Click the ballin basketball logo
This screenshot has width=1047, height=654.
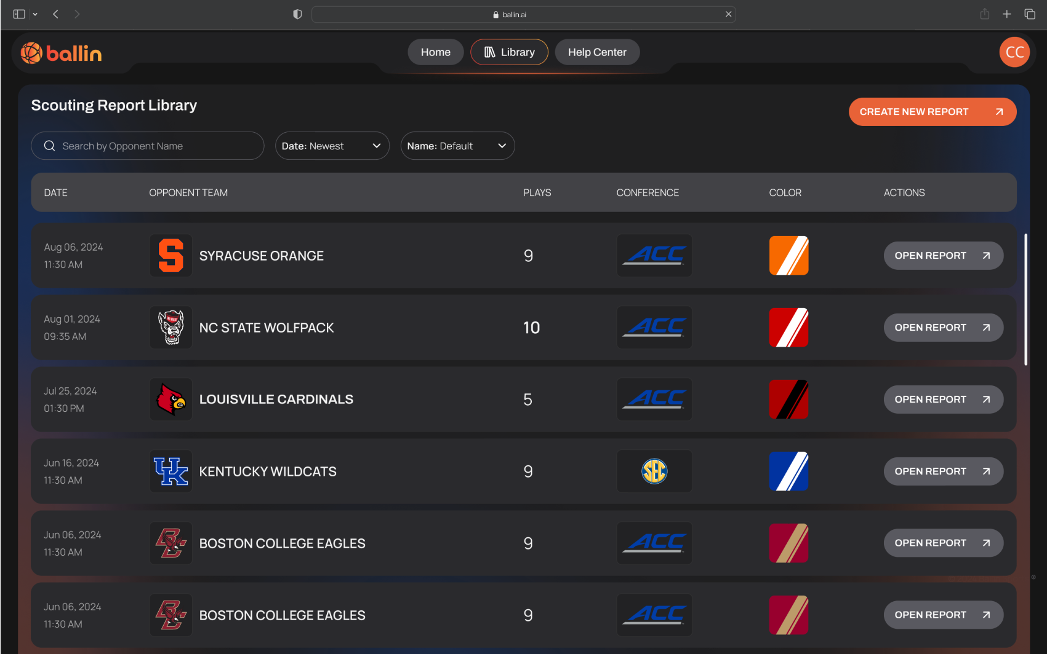point(61,53)
